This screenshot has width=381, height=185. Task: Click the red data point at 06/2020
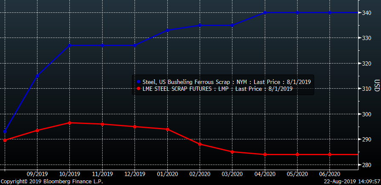click(x=329, y=154)
